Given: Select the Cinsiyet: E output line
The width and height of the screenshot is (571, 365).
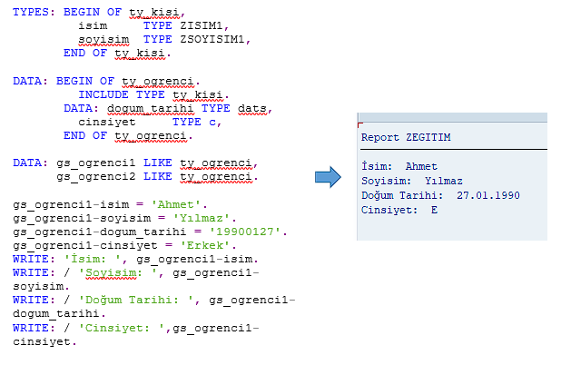Looking at the screenshot, I should tap(399, 210).
